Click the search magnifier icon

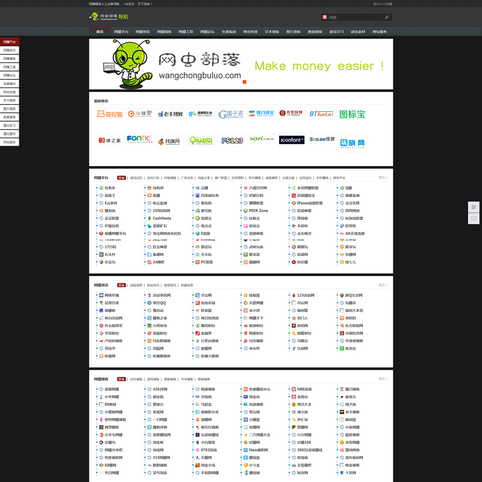pos(387,17)
